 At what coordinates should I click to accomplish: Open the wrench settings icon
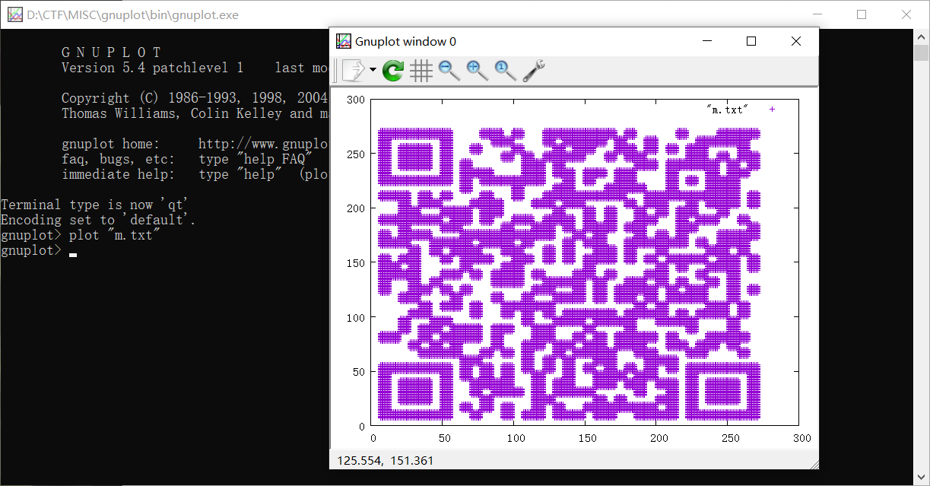click(x=534, y=71)
